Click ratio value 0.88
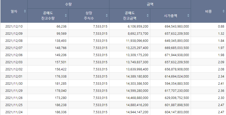This screenshot has height=115, width=226. pos(221,27)
